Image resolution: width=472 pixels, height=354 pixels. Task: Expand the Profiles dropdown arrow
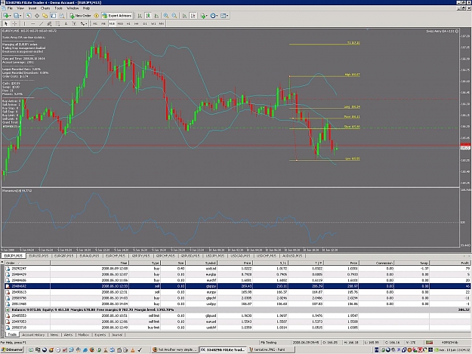pos(20,16)
